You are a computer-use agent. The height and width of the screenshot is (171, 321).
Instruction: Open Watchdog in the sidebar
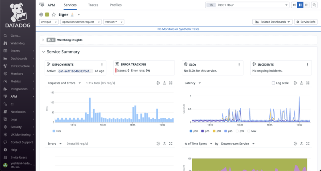(18, 43)
